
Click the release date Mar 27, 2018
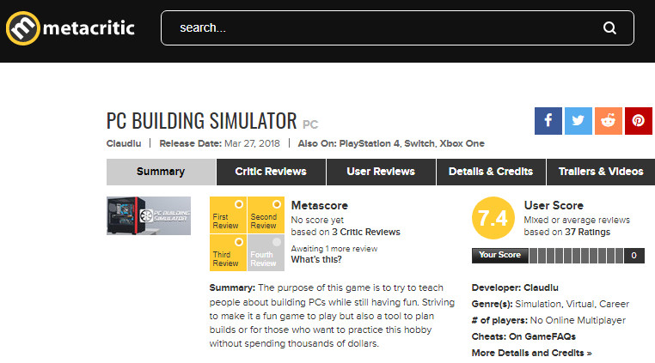pyautogui.click(x=252, y=143)
